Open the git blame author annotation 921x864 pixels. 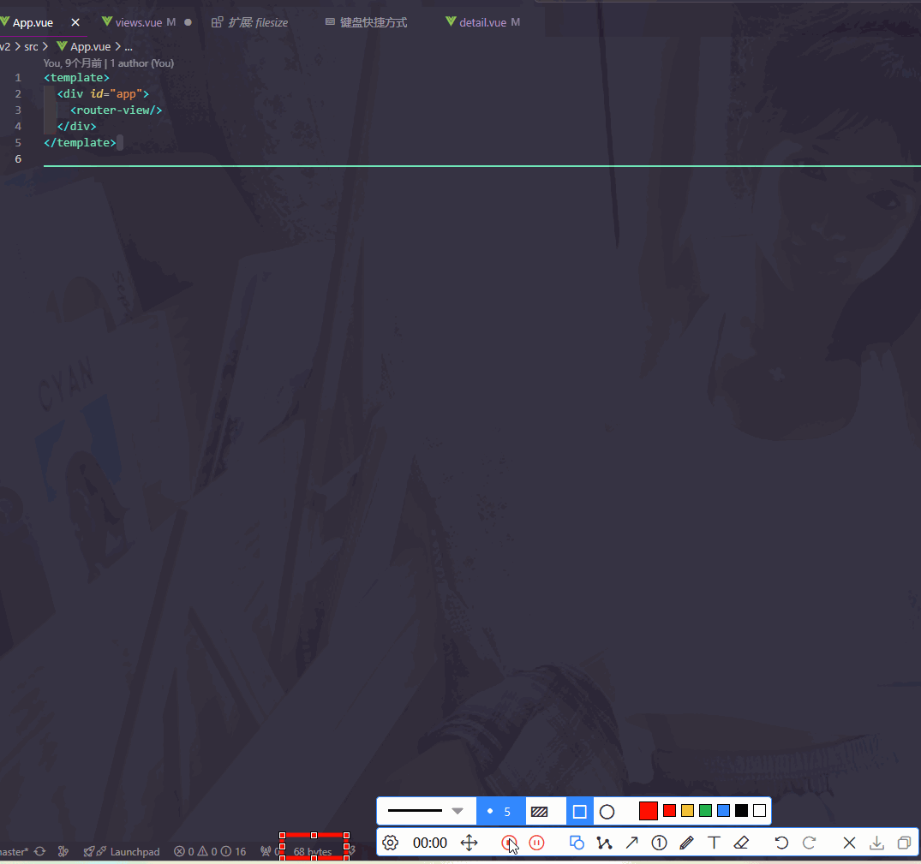(109, 63)
